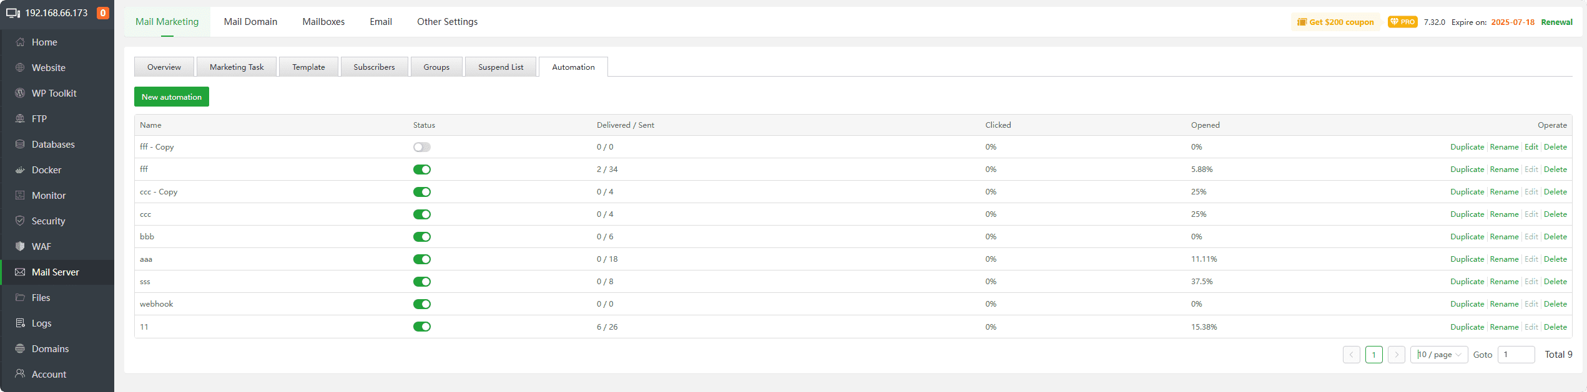
Task: Click the WAF shield icon
Action: pyautogui.click(x=20, y=247)
